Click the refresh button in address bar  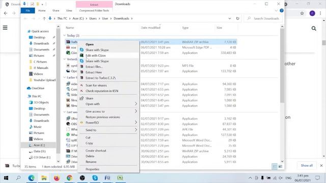pyautogui.click(x=238, y=18)
